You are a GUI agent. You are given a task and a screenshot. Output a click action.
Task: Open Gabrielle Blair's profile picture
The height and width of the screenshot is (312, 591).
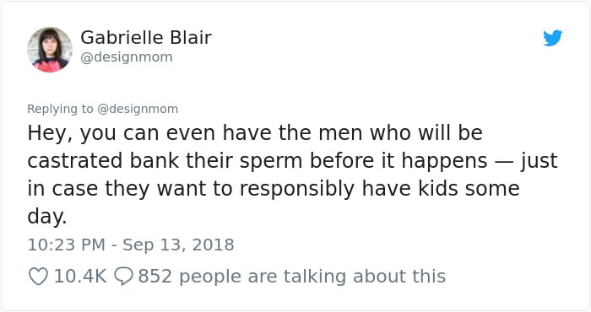[50, 49]
